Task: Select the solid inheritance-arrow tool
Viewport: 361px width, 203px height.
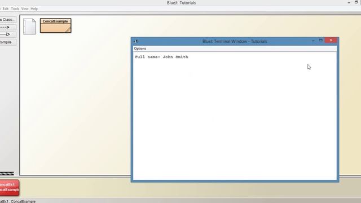Action: pos(7,34)
